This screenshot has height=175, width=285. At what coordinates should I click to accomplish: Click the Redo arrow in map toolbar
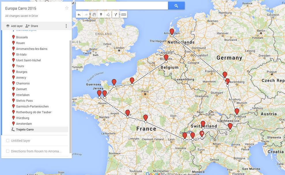(x=86, y=15)
